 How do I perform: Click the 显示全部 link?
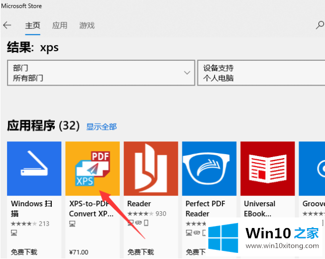(102, 127)
